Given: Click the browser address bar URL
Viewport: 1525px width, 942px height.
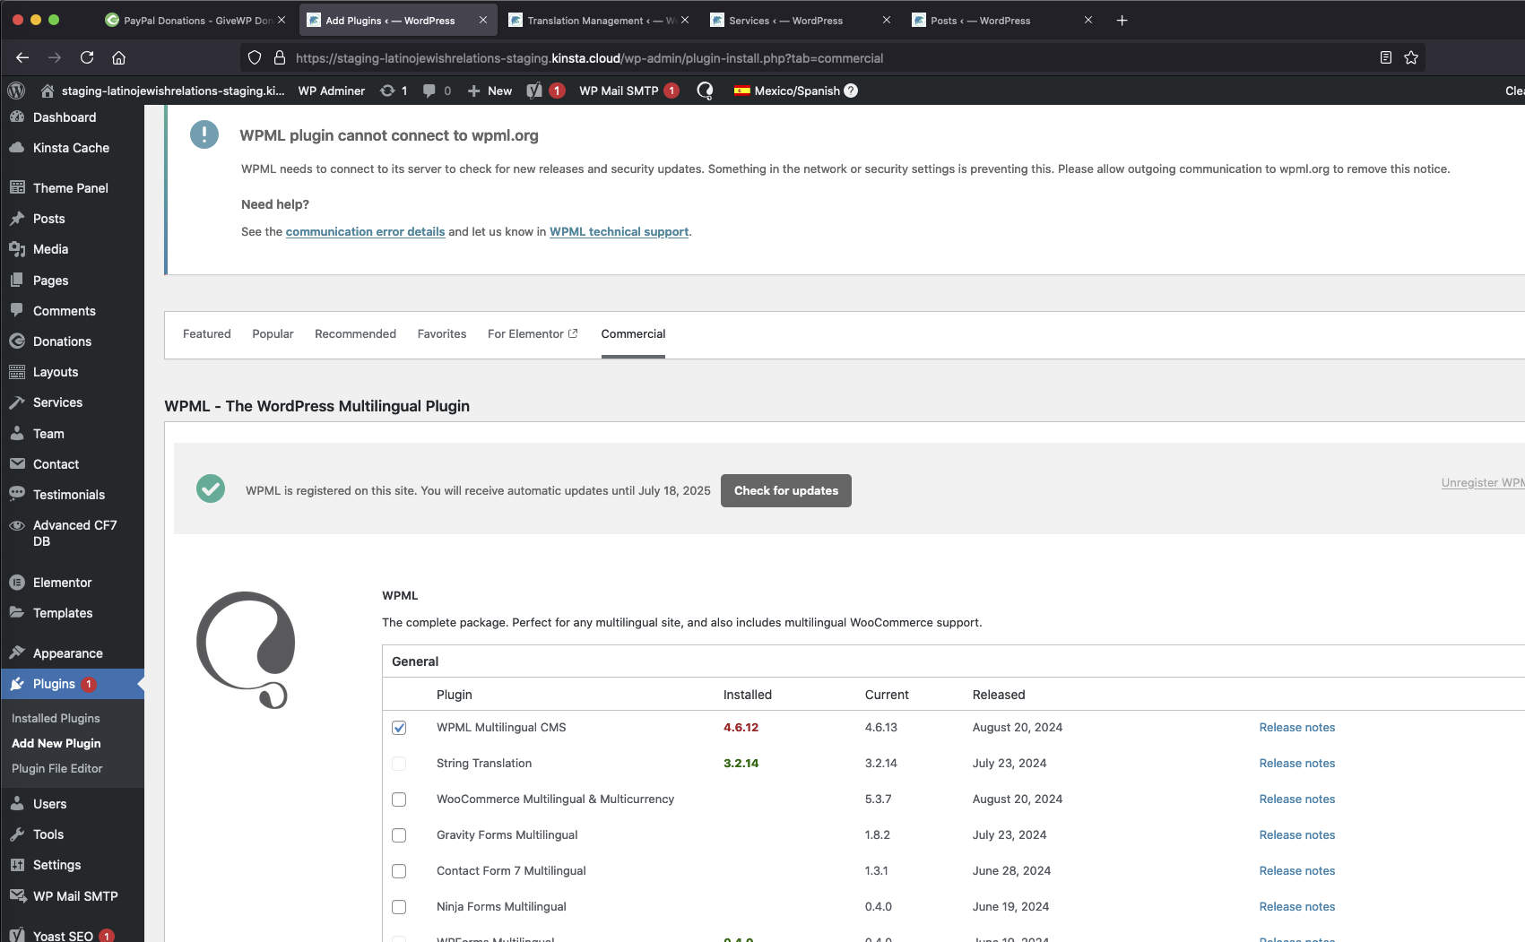Looking at the screenshot, I should click(589, 57).
